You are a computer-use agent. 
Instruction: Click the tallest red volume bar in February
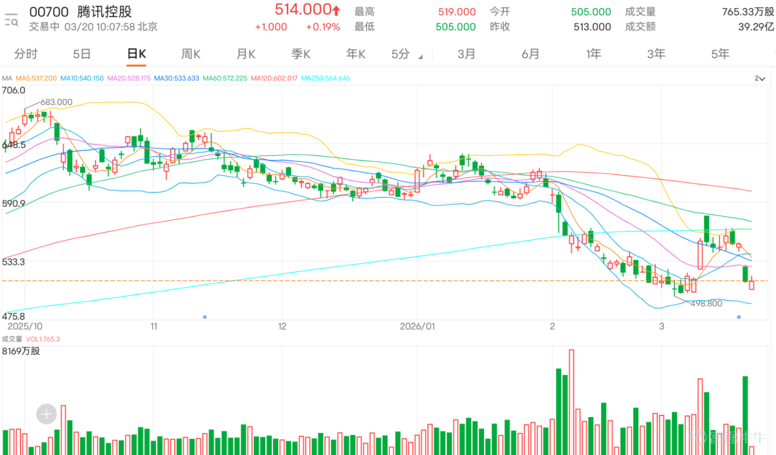click(x=571, y=402)
